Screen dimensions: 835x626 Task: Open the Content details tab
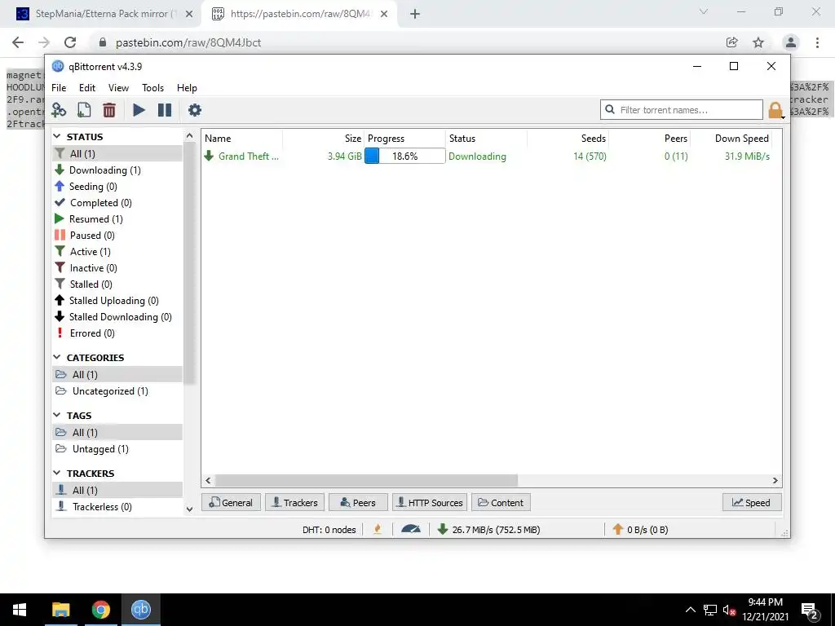pyautogui.click(x=501, y=502)
